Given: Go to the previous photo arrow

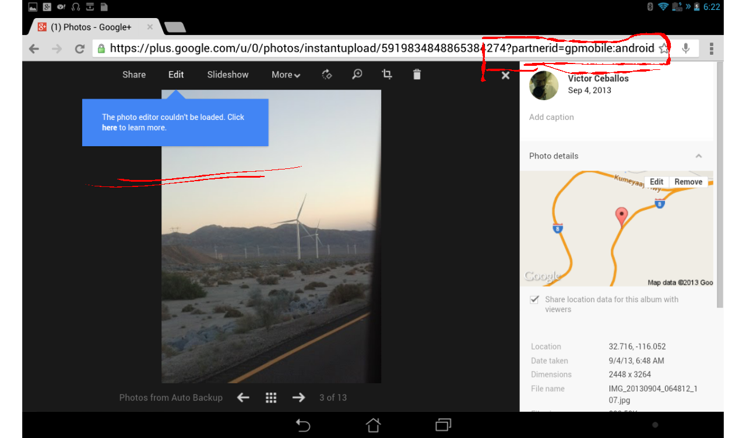Looking at the screenshot, I should [x=243, y=397].
